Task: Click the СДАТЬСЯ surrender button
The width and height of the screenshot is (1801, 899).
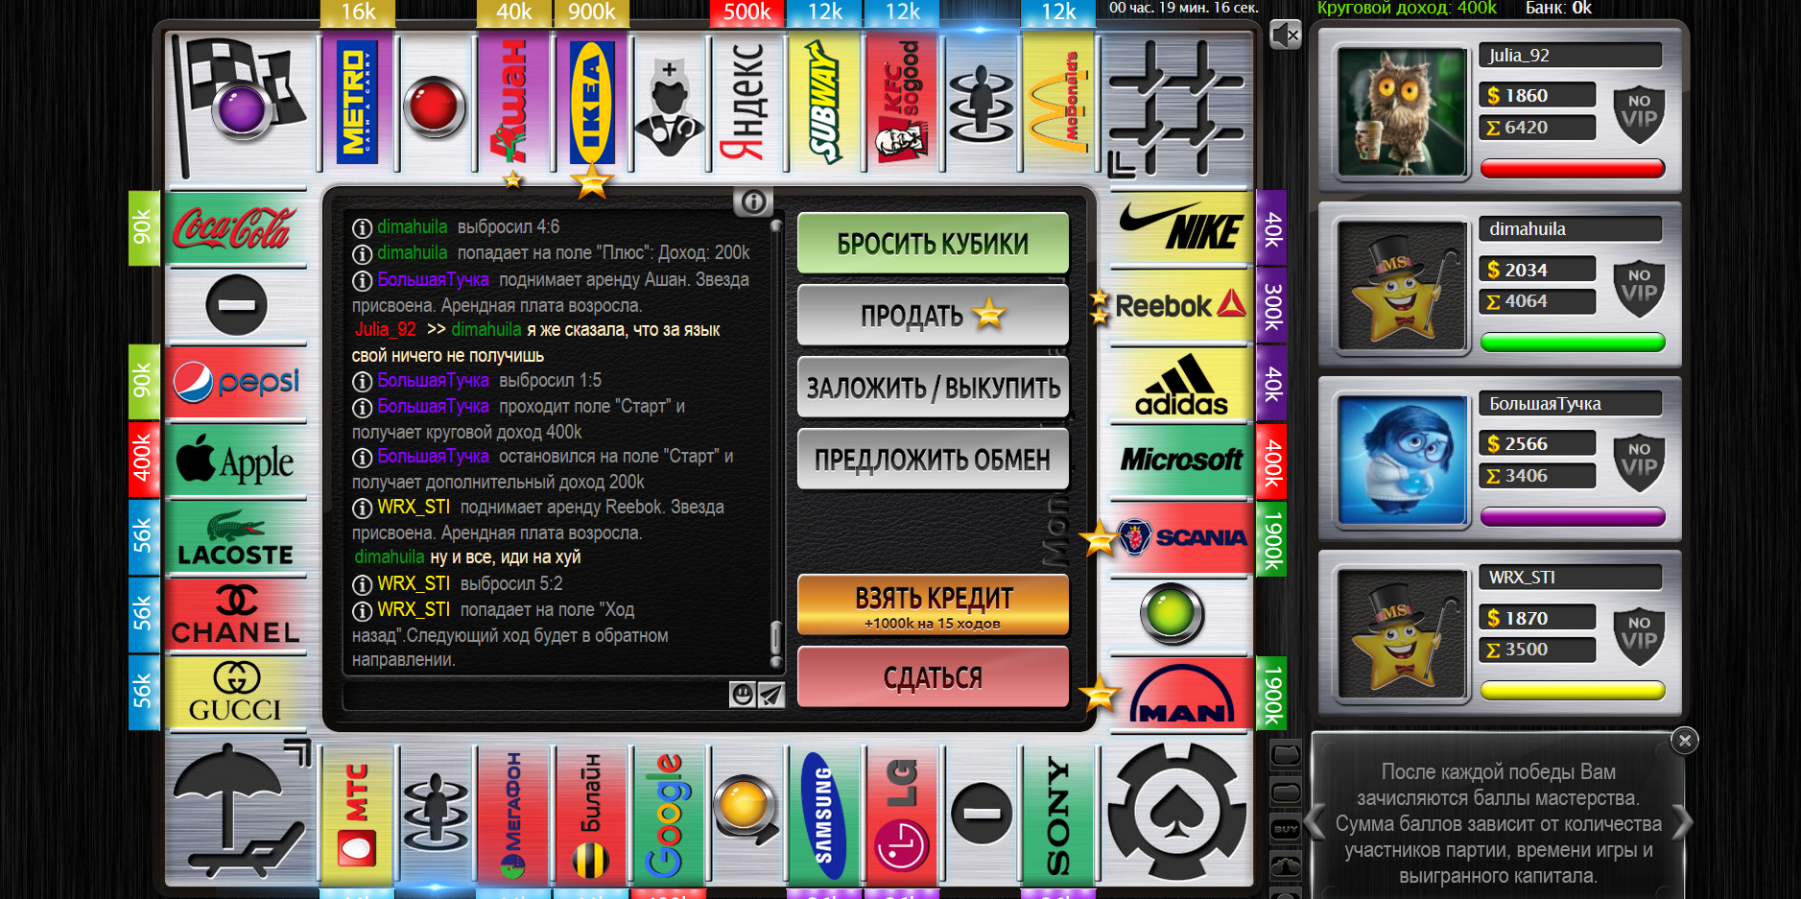Action: pyautogui.click(x=933, y=677)
